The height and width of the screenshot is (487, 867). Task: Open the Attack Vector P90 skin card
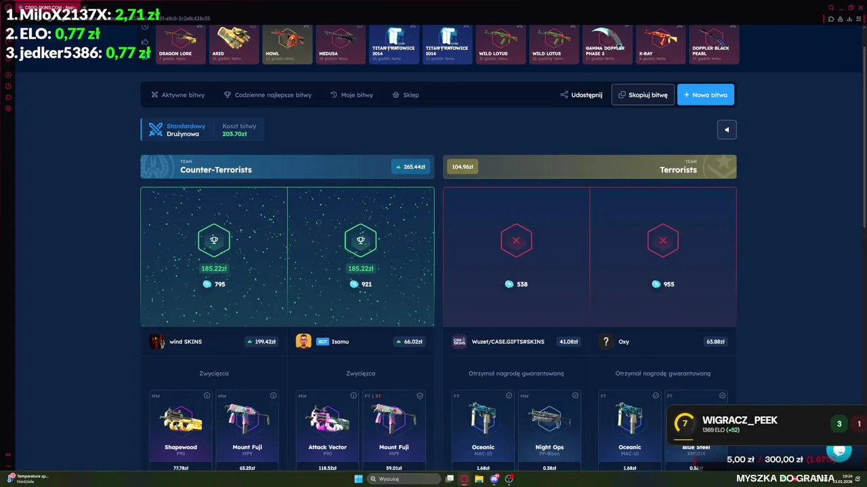pos(327,430)
